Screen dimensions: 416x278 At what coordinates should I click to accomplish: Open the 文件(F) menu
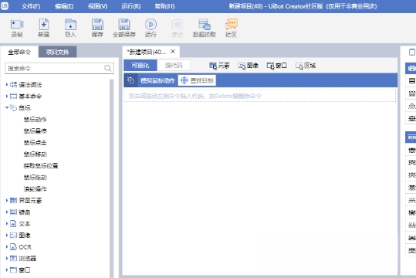(31, 6)
